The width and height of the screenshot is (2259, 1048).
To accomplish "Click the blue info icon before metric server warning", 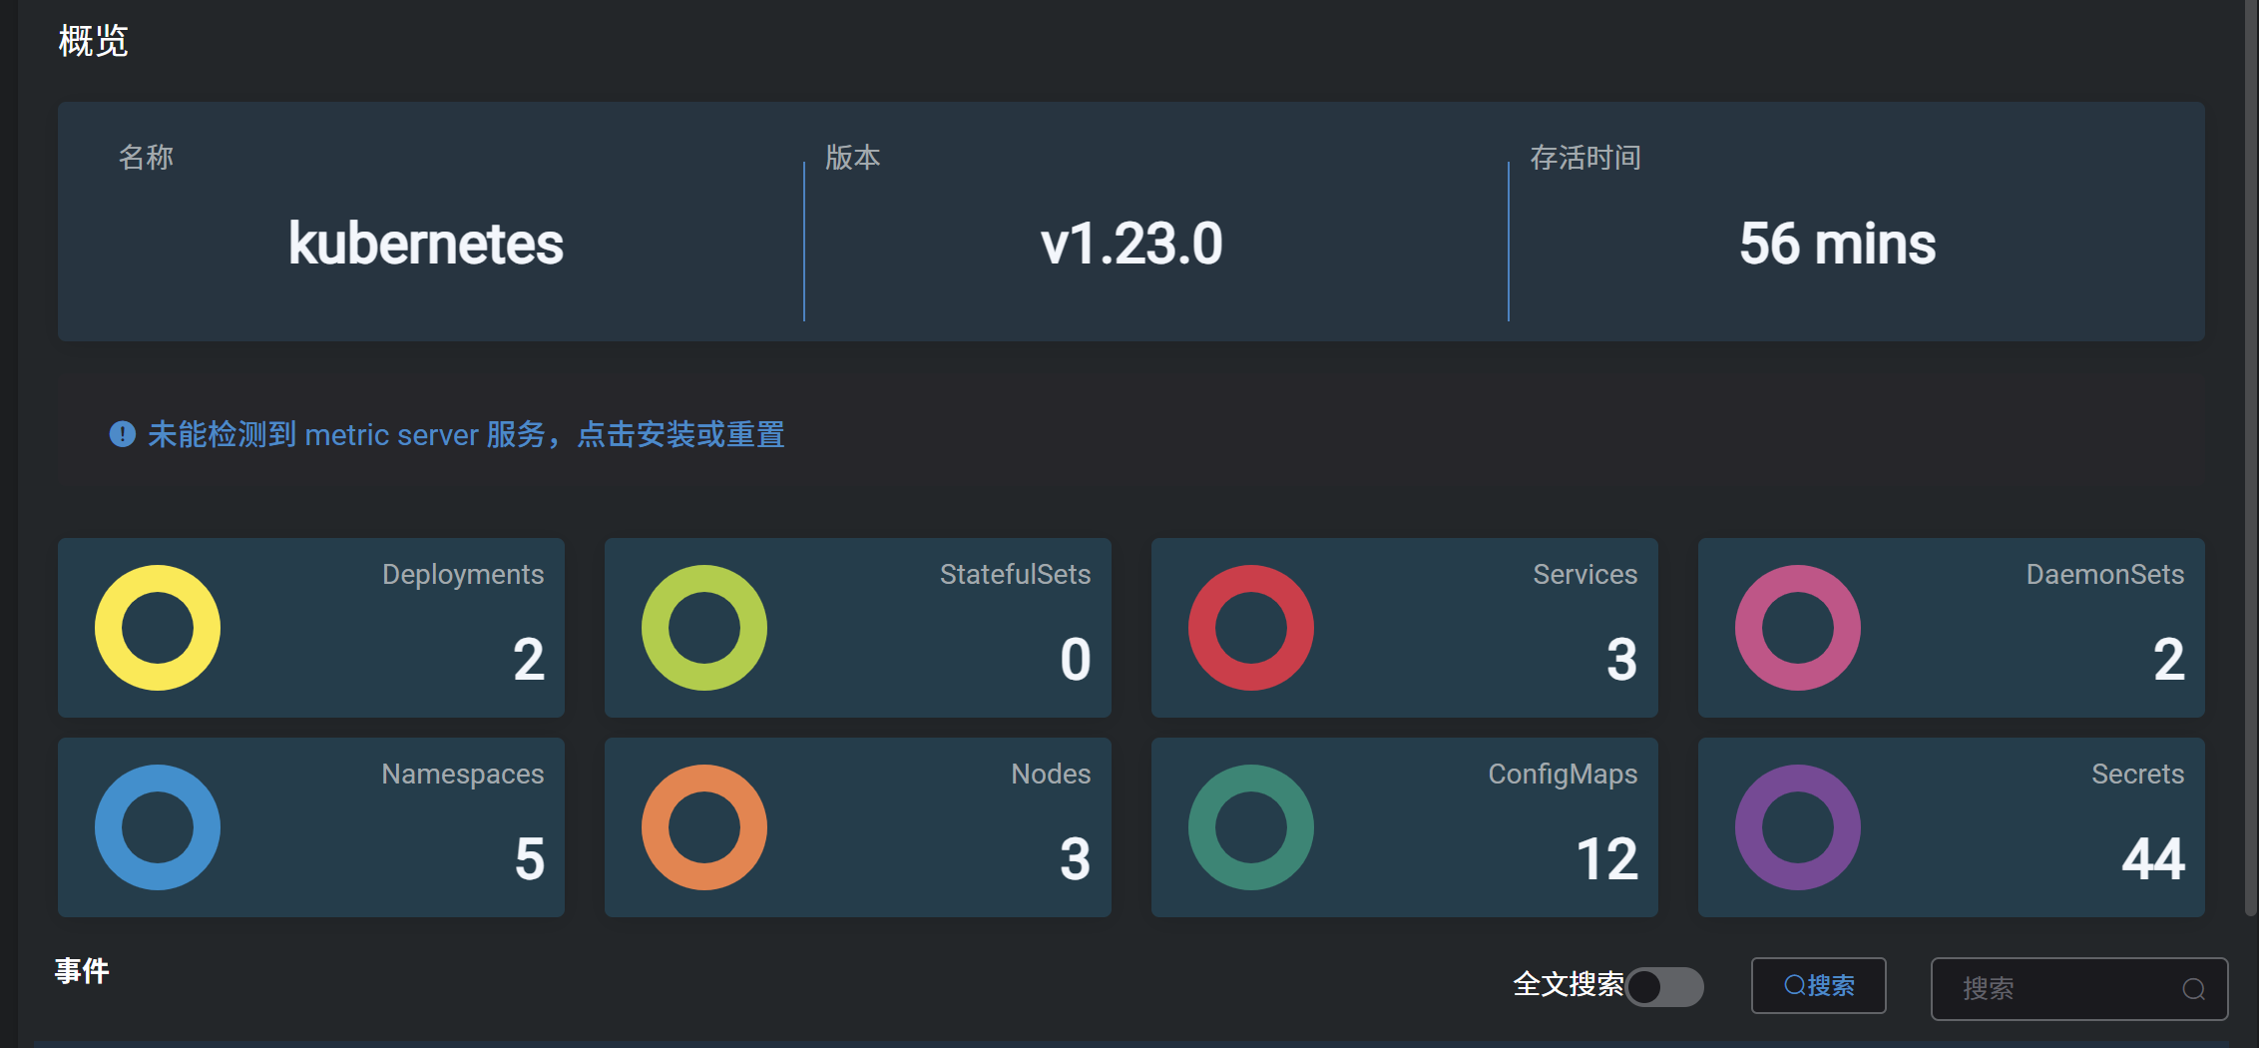I will (123, 434).
